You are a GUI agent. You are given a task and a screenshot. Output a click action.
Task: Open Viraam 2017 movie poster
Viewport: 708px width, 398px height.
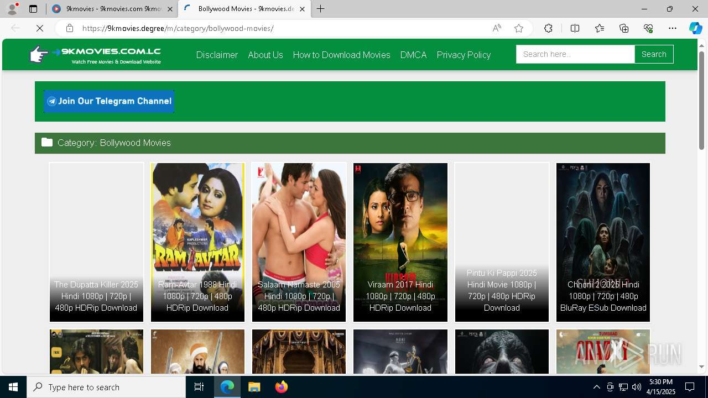pyautogui.click(x=400, y=242)
